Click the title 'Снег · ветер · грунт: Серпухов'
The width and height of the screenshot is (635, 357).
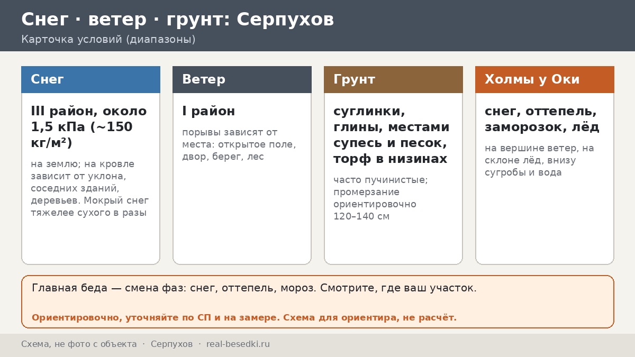pos(177,20)
